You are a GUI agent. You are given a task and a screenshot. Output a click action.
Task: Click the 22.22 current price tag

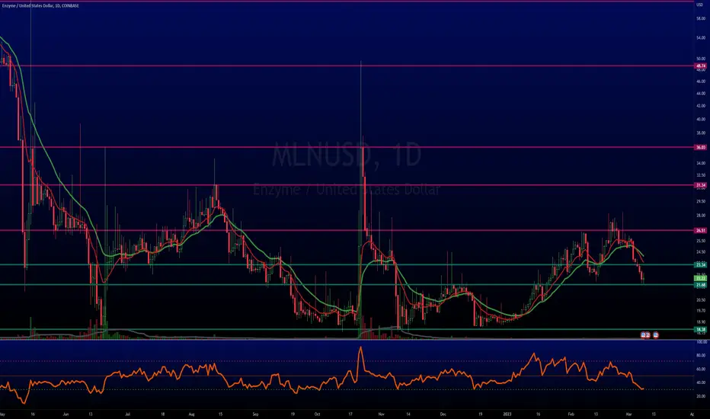pos(701,278)
